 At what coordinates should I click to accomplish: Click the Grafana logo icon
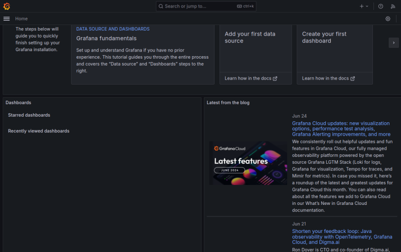[x=7, y=6]
